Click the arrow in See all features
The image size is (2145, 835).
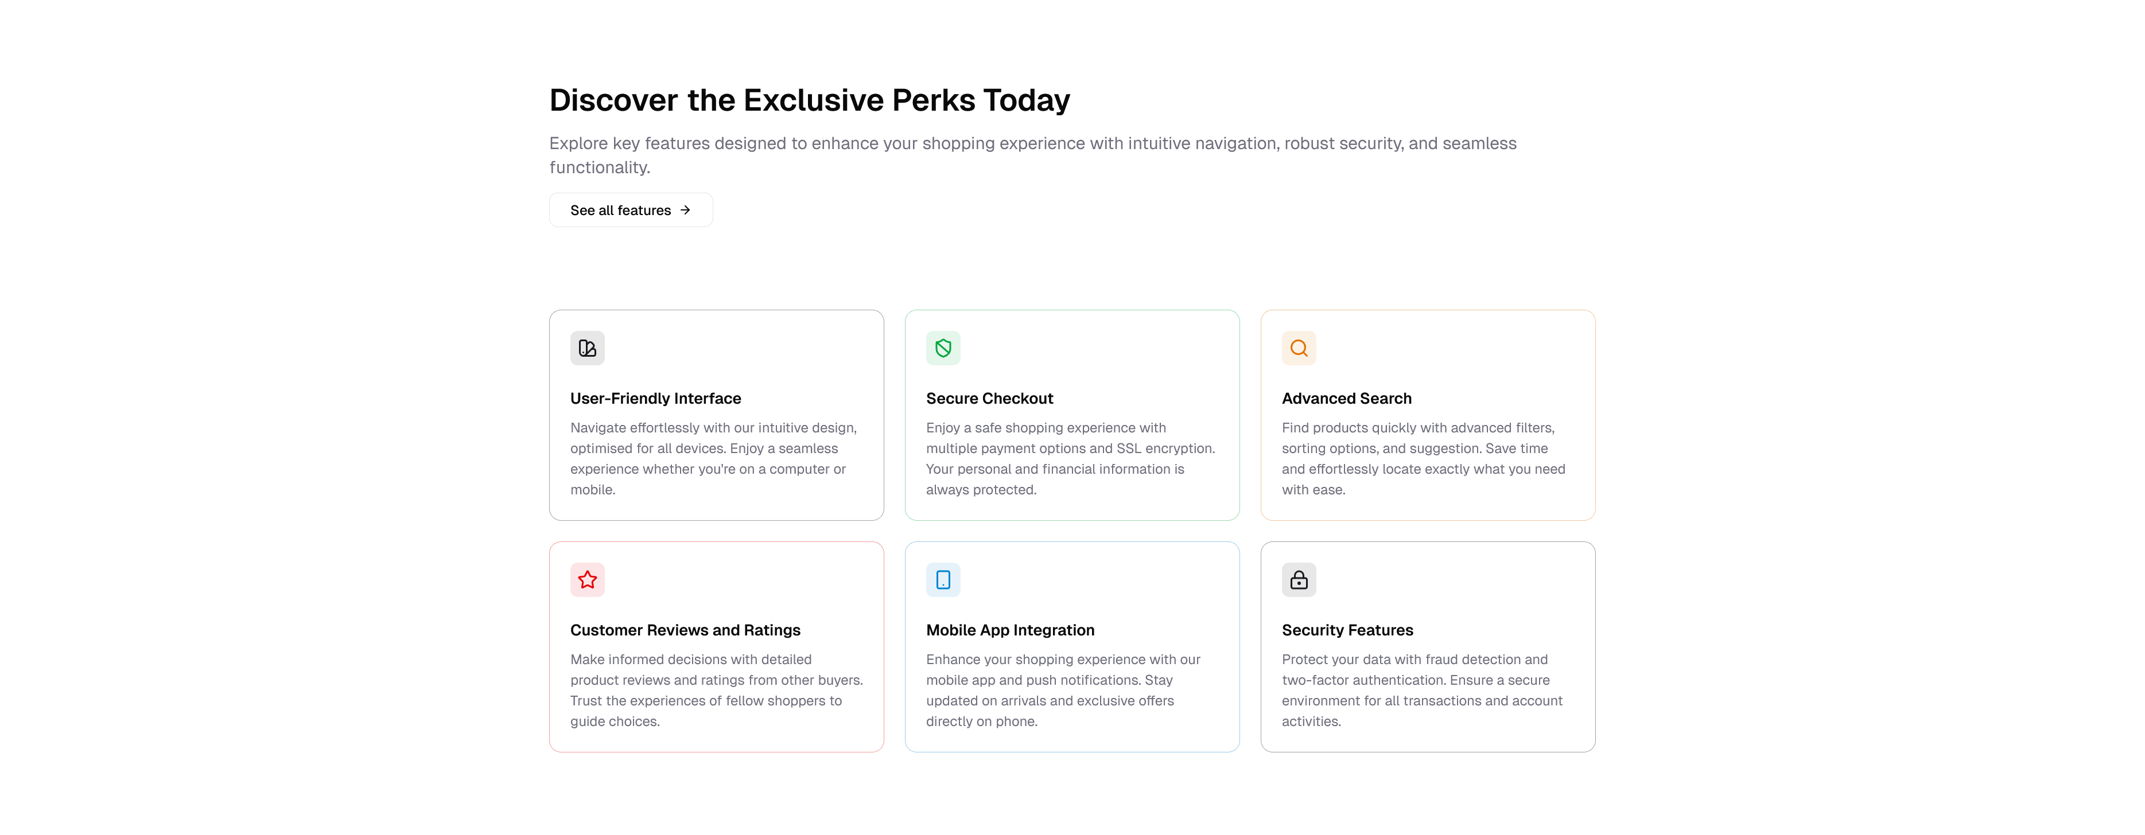[x=685, y=210]
